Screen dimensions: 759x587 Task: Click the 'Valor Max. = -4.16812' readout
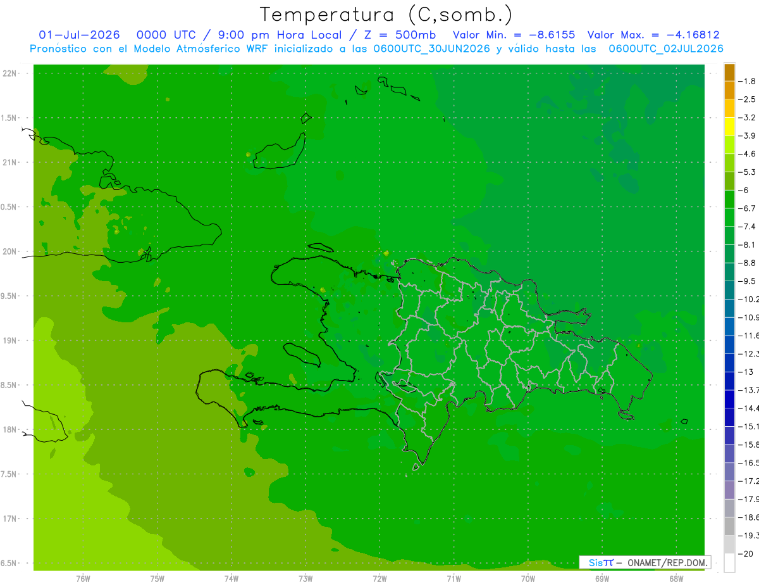tap(653, 35)
